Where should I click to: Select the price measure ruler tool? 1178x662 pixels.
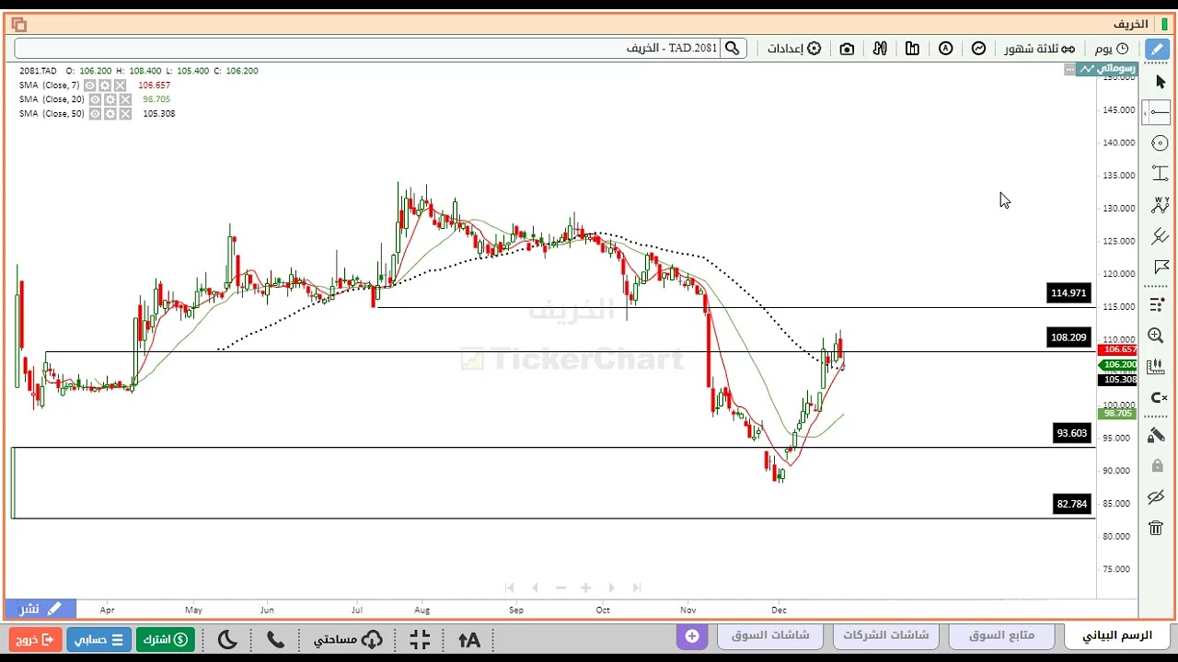click(x=1157, y=366)
